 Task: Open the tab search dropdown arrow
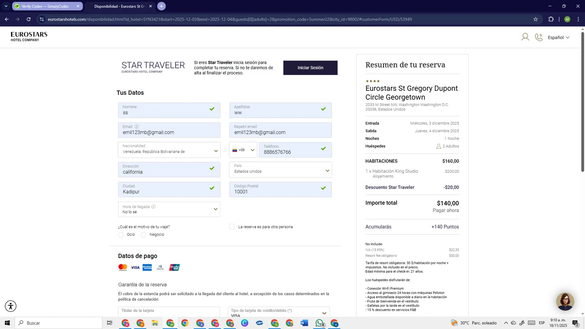pyautogui.click(x=6, y=6)
